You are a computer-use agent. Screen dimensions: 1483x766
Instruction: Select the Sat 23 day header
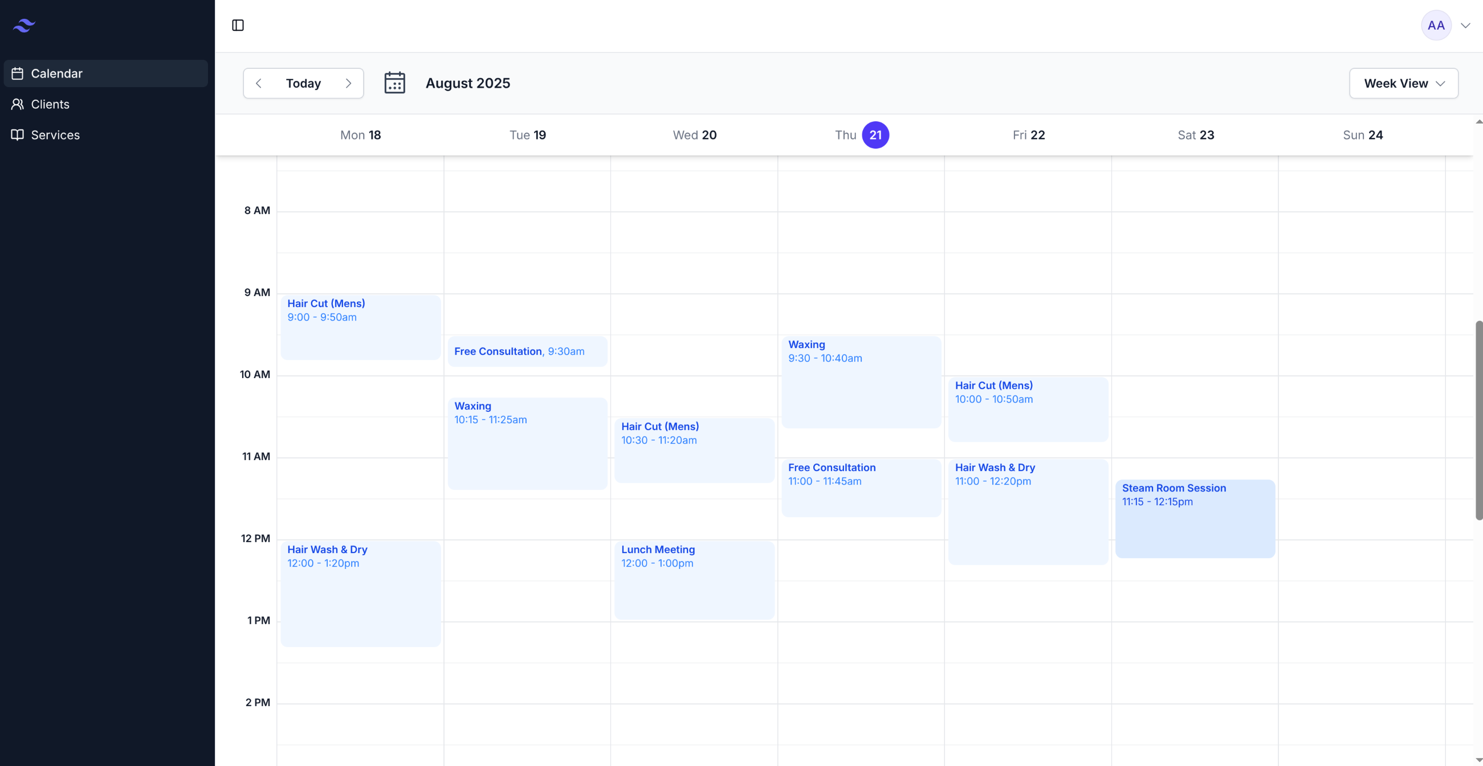pyautogui.click(x=1195, y=135)
